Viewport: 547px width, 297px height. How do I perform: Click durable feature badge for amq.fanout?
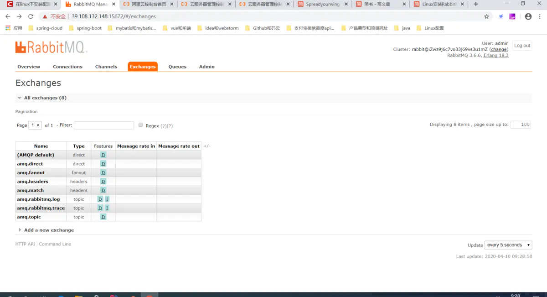click(x=103, y=172)
